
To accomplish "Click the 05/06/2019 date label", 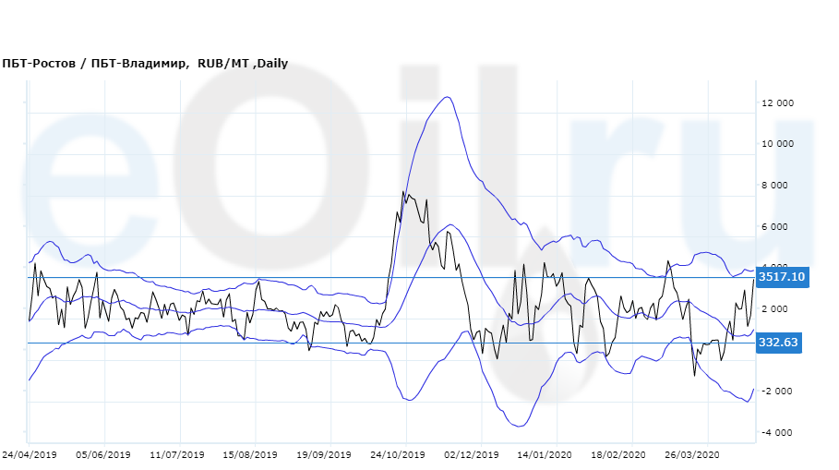I will [103, 455].
